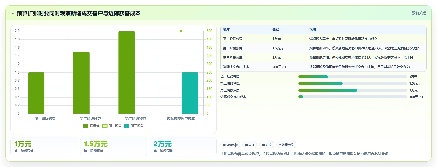
Task: Click the 数据 table column header
Action: pyautogui.click(x=276, y=30)
